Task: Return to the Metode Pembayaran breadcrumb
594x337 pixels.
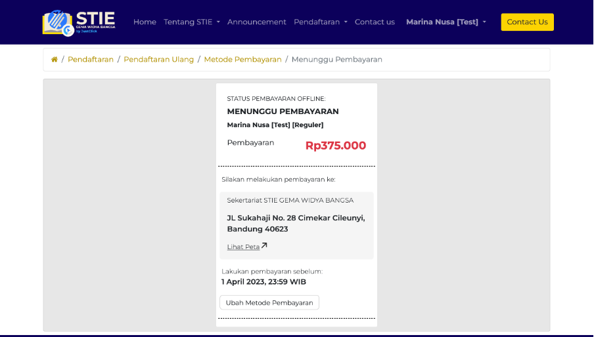Action: pyautogui.click(x=242, y=60)
